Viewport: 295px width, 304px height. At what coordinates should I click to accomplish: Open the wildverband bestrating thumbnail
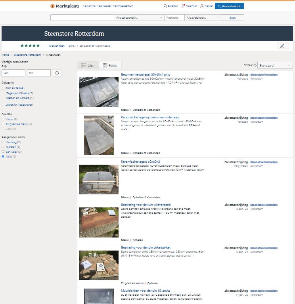tap(99, 222)
